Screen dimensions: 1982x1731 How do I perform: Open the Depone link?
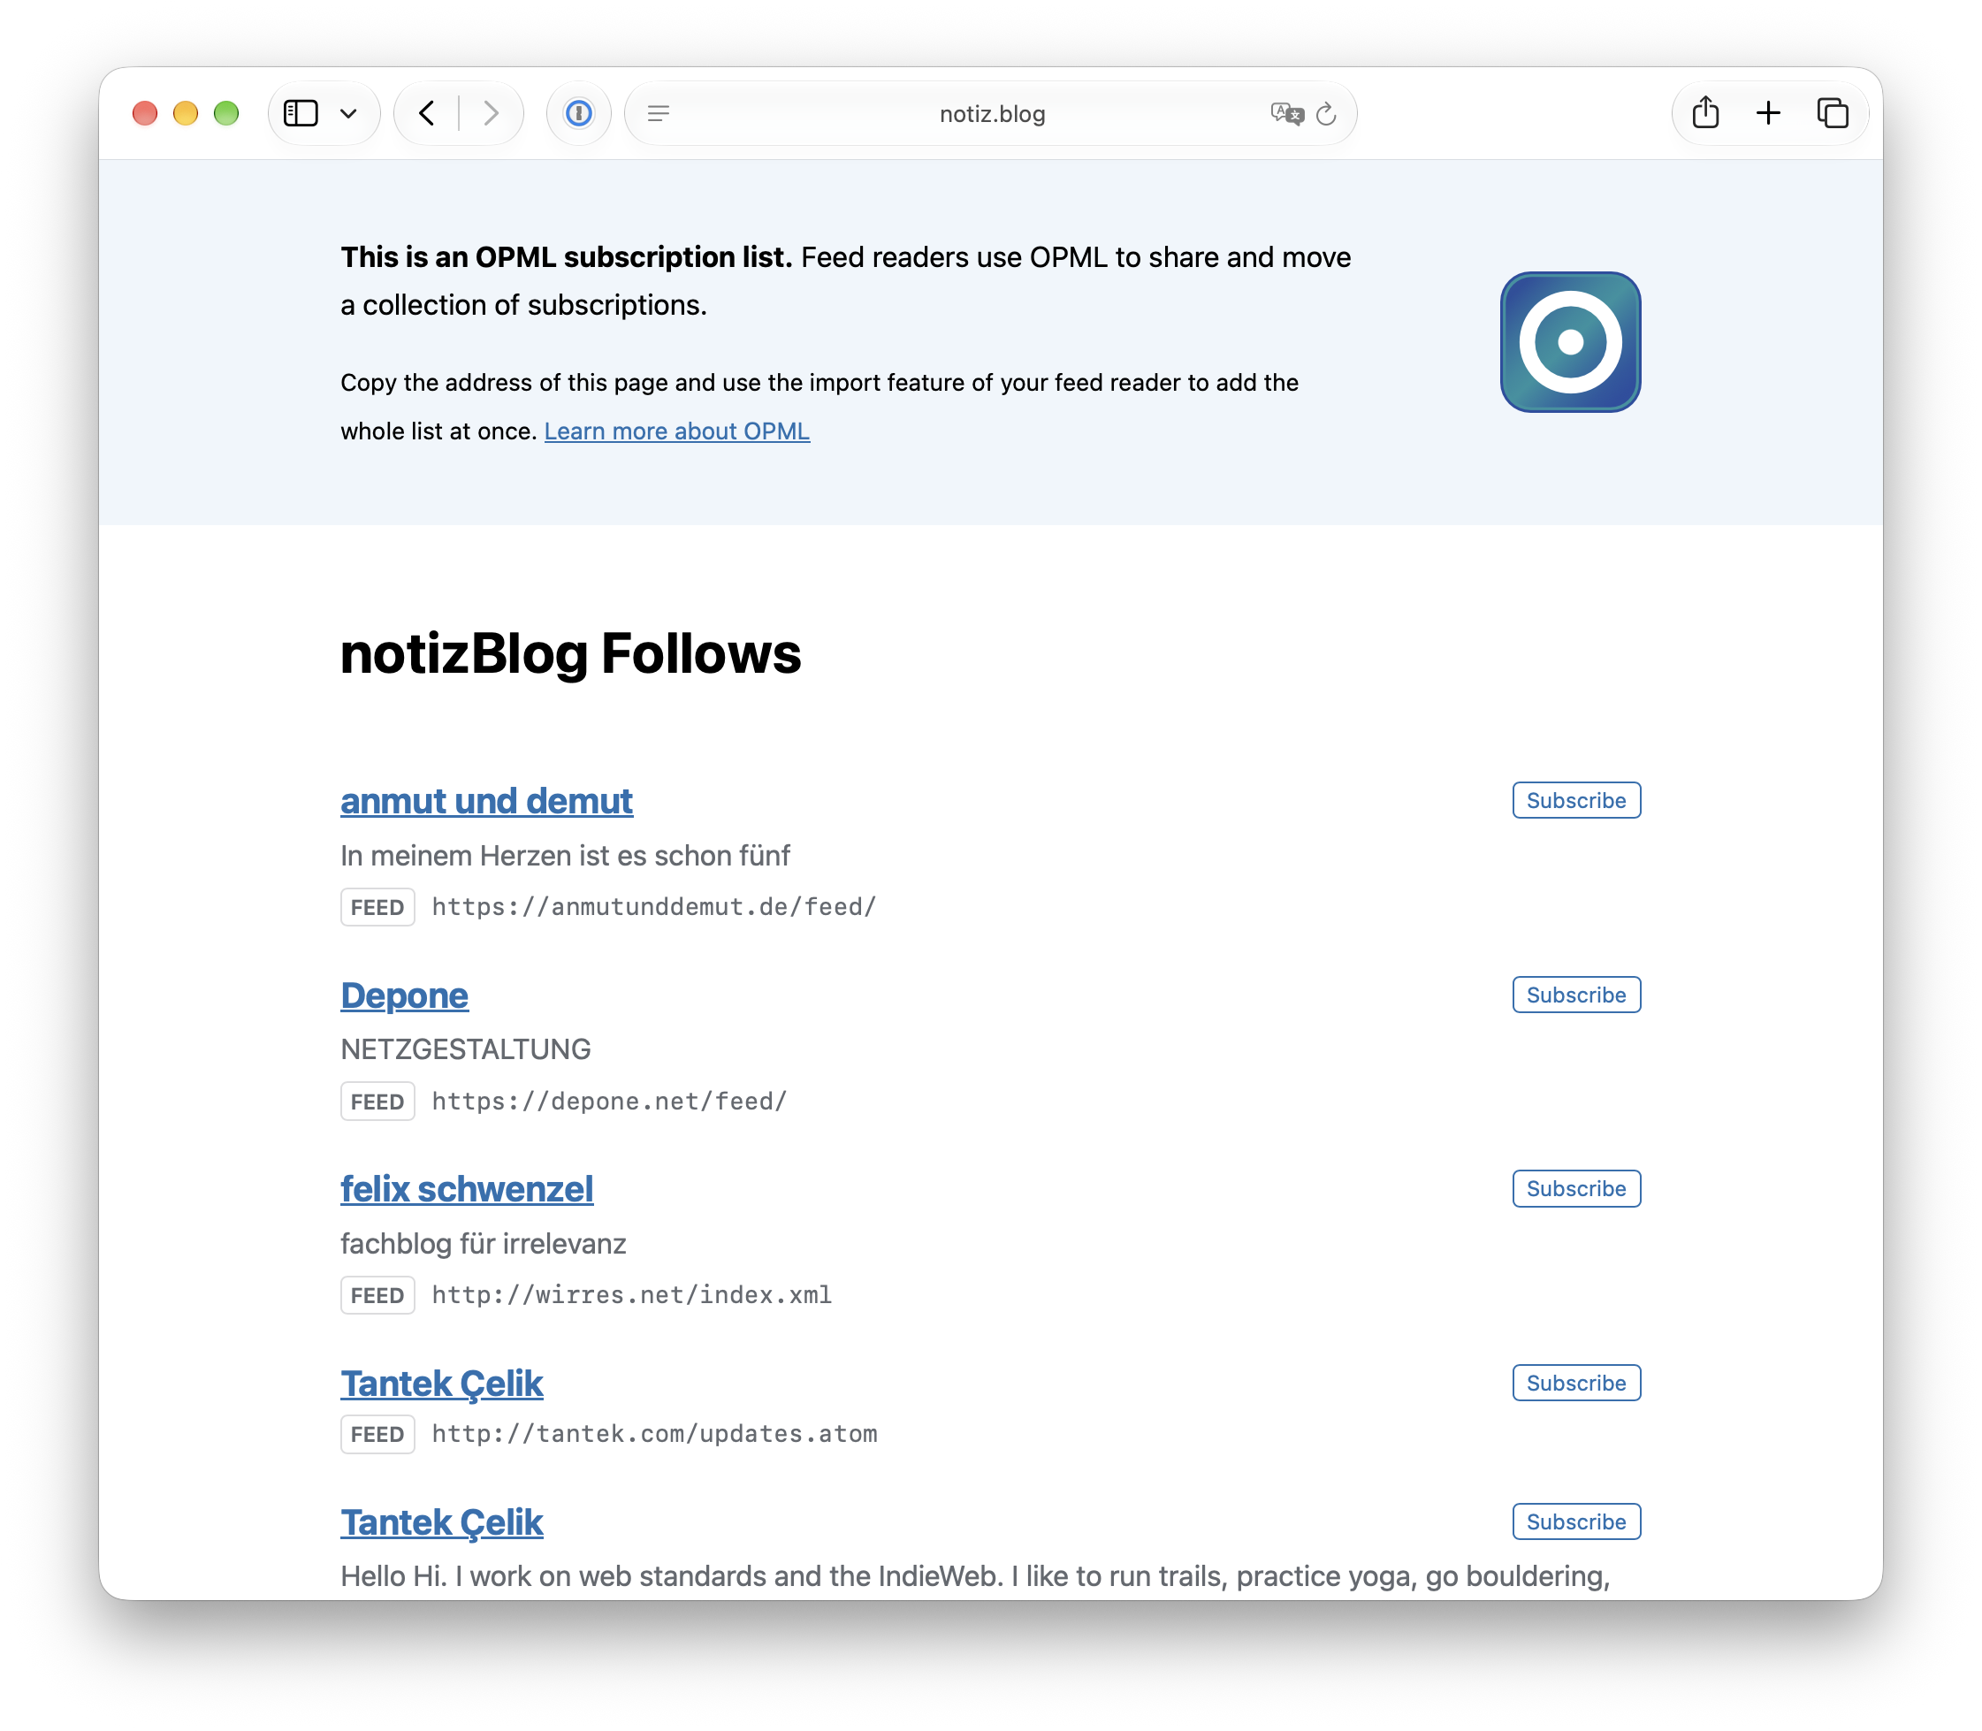click(x=404, y=996)
